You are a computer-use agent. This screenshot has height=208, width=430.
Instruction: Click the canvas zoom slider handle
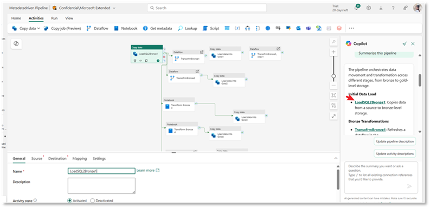(333, 76)
